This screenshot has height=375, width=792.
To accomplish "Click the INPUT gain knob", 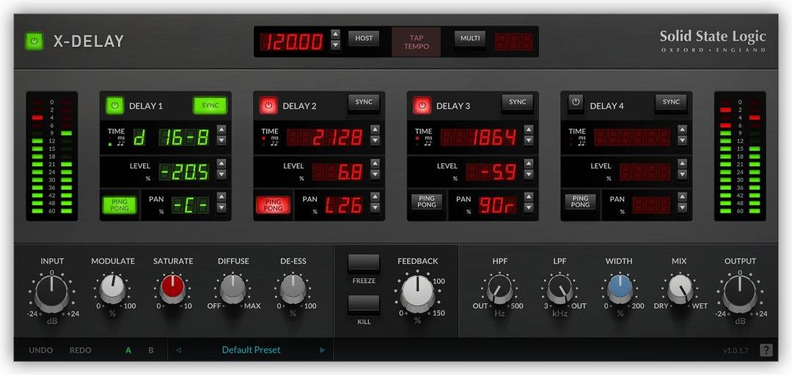I will click(52, 293).
